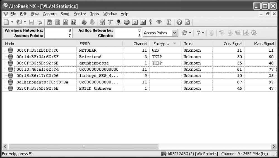Viewport: 279px width, 158px height.
Task: Open the View menu
Action: [x=35, y=14]
